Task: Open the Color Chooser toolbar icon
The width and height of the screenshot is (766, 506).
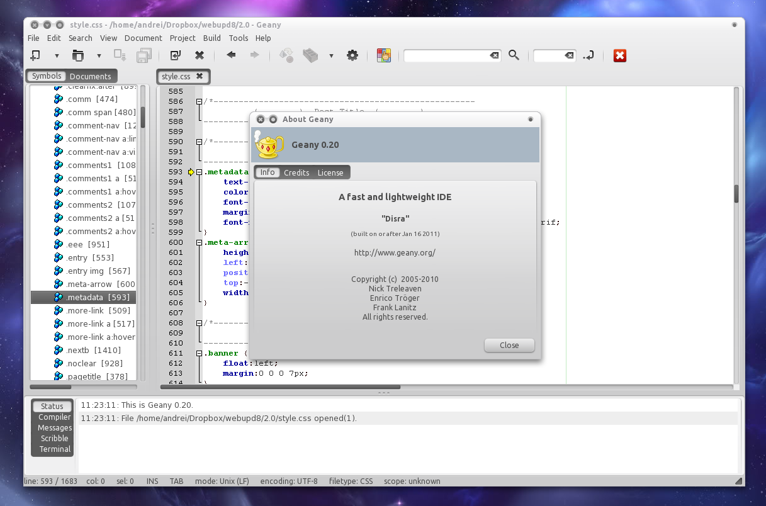Action: tap(384, 55)
